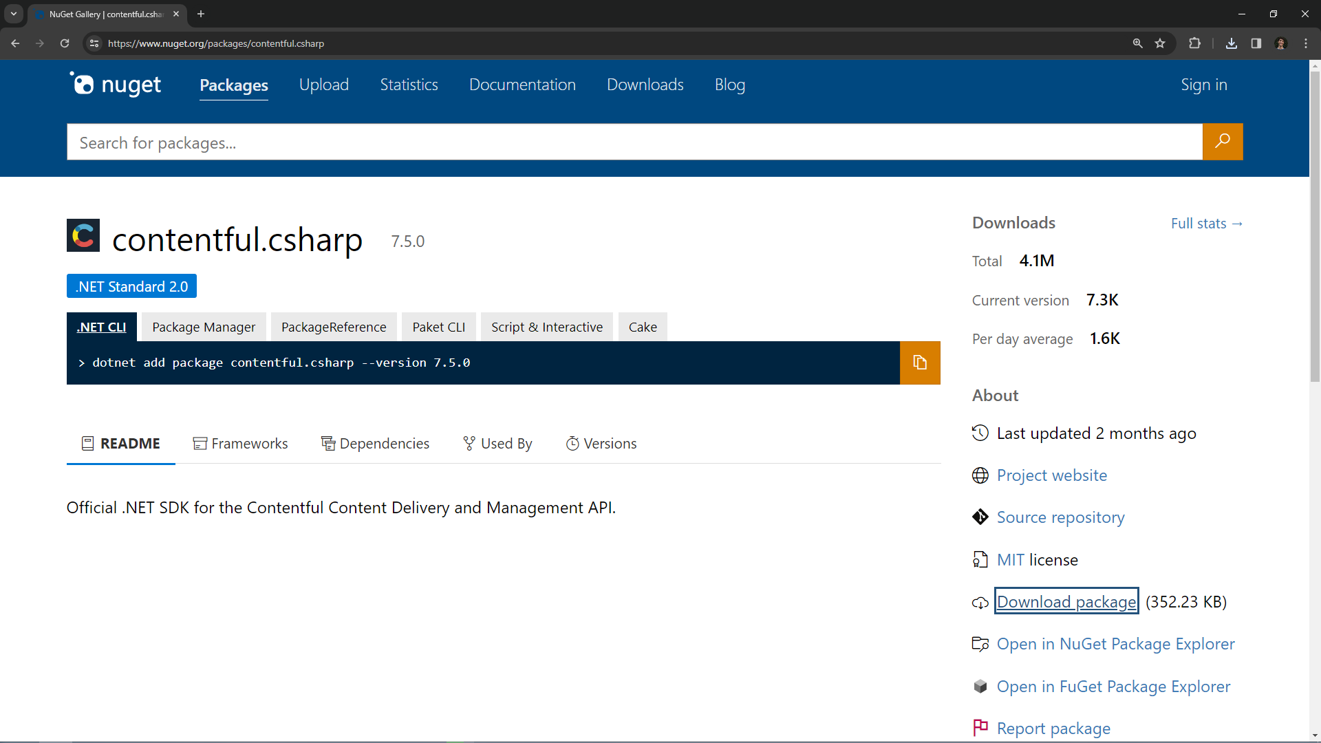1321x743 pixels.
Task: Toggle the Used By section
Action: (497, 443)
